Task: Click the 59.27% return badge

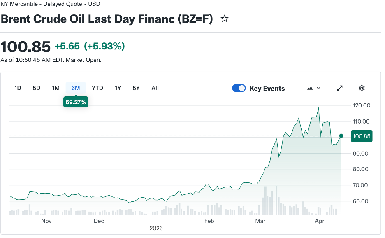Action: pos(76,102)
